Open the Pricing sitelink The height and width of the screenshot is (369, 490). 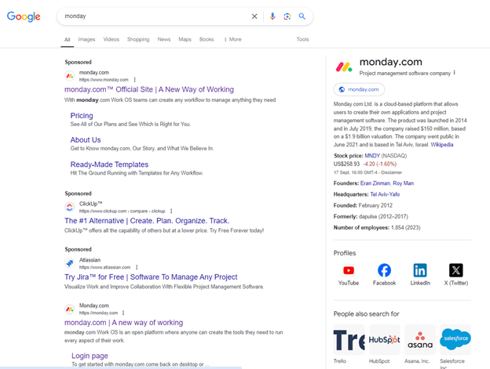click(82, 116)
